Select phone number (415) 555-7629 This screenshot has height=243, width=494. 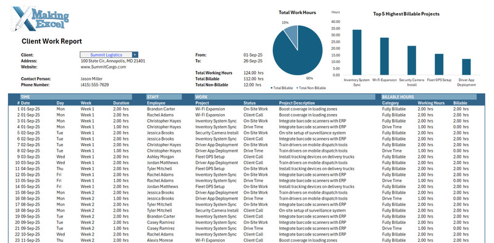point(95,85)
